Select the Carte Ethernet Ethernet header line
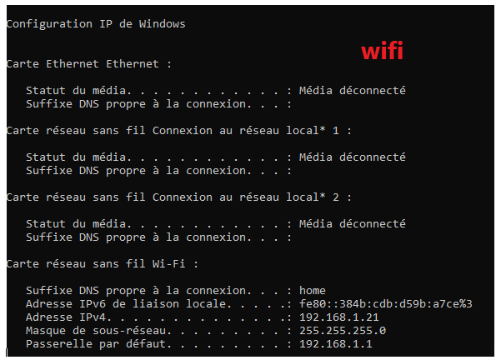The image size is (496, 360). (89, 64)
